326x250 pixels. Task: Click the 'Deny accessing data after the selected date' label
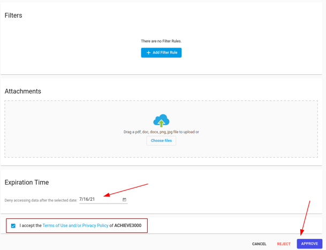41,200
